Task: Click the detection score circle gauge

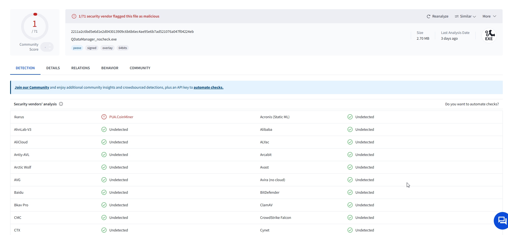Action: 35,27
